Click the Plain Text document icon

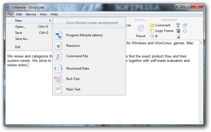(x=58, y=89)
